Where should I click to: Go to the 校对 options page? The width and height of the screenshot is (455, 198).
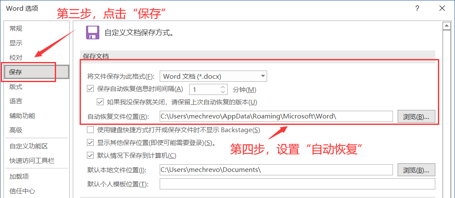pyautogui.click(x=16, y=58)
